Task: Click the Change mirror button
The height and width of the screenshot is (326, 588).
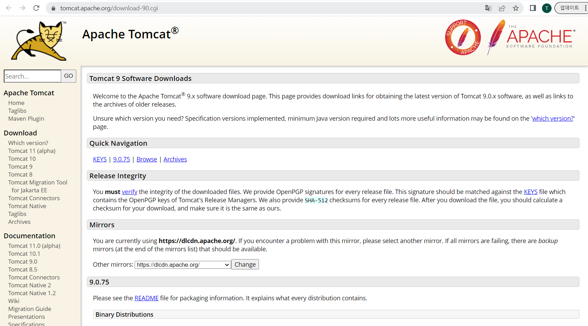Action: click(245, 264)
